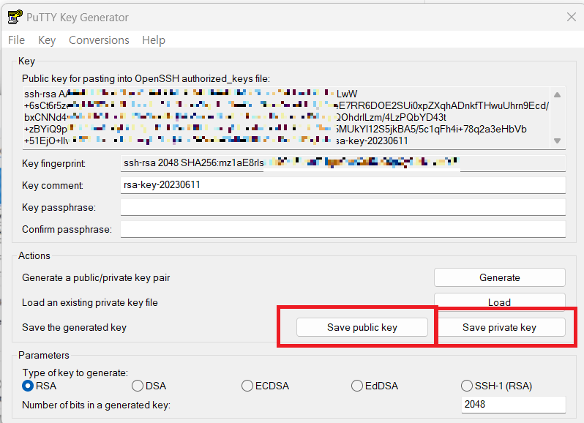Click the public key scroll down arrow
Viewport: 584px width, 423px height.
coord(557,141)
